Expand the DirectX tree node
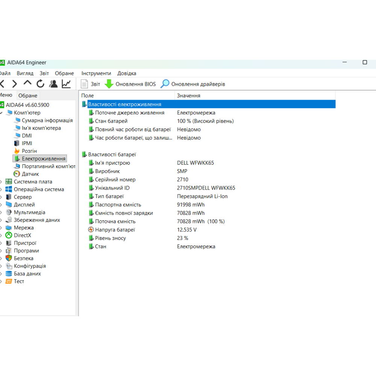The image size is (376, 376). [x=1, y=235]
